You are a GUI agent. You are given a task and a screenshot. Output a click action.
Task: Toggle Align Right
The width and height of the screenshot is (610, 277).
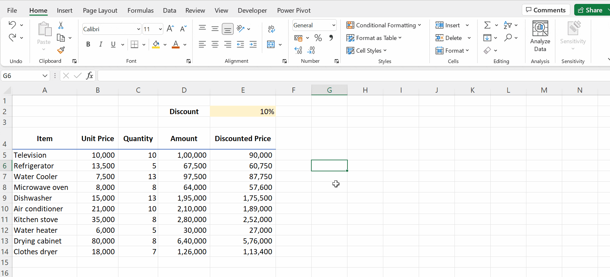[x=228, y=44]
